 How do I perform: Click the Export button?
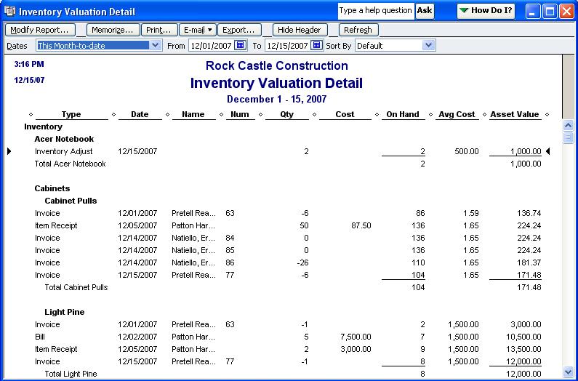coord(238,30)
